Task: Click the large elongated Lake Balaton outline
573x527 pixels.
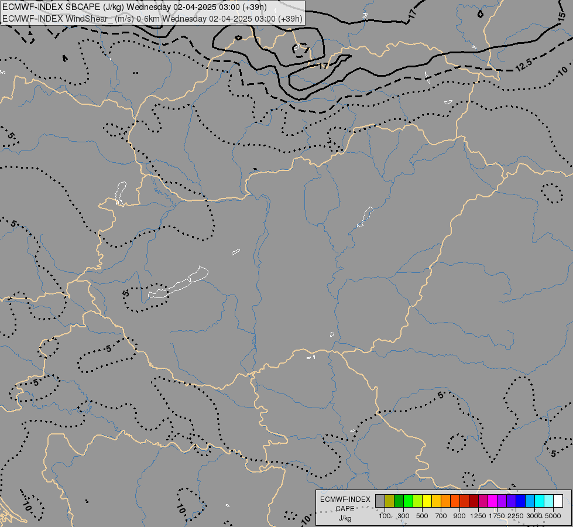Action: coord(179,282)
